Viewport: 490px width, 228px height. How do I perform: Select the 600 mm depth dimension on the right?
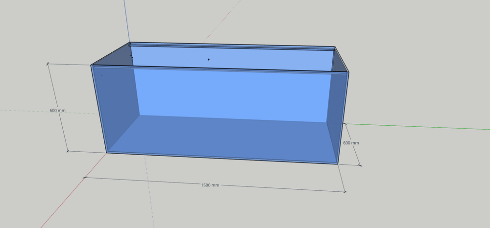[351, 143]
